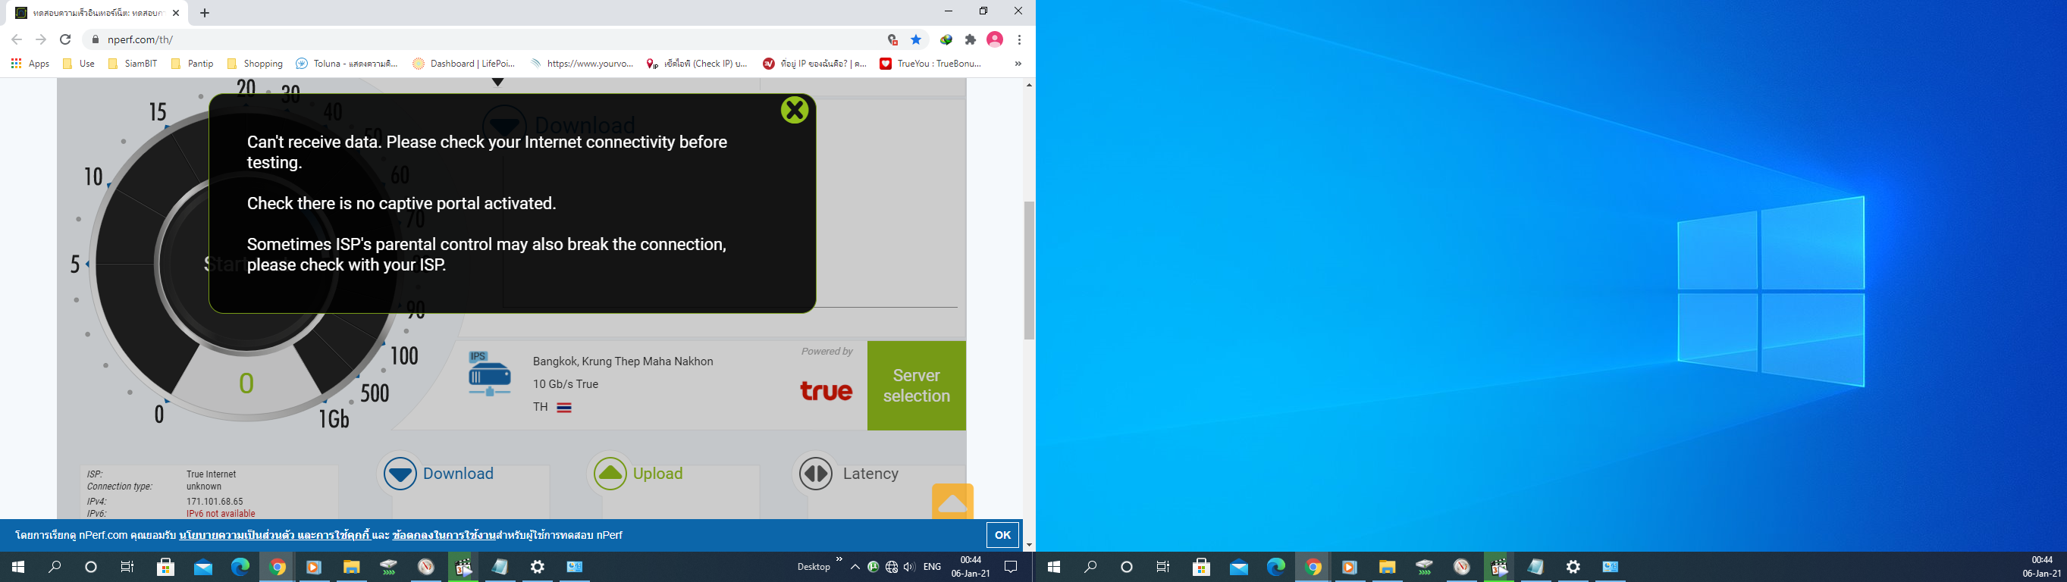This screenshot has height=582, width=2067.
Task: Click the blocked content icon in address bar
Action: 892,39
